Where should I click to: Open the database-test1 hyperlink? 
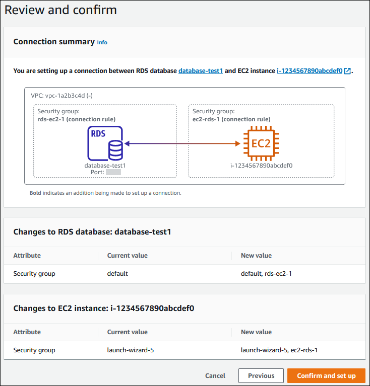tap(201, 71)
